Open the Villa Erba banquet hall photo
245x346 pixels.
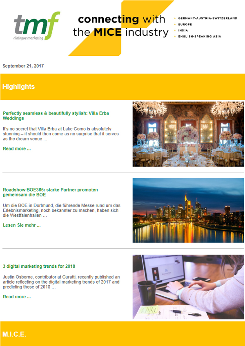click(188, 134)
